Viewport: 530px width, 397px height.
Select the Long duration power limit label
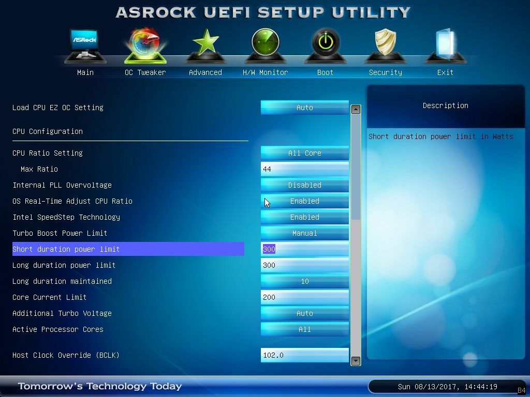tap(64, 265)
